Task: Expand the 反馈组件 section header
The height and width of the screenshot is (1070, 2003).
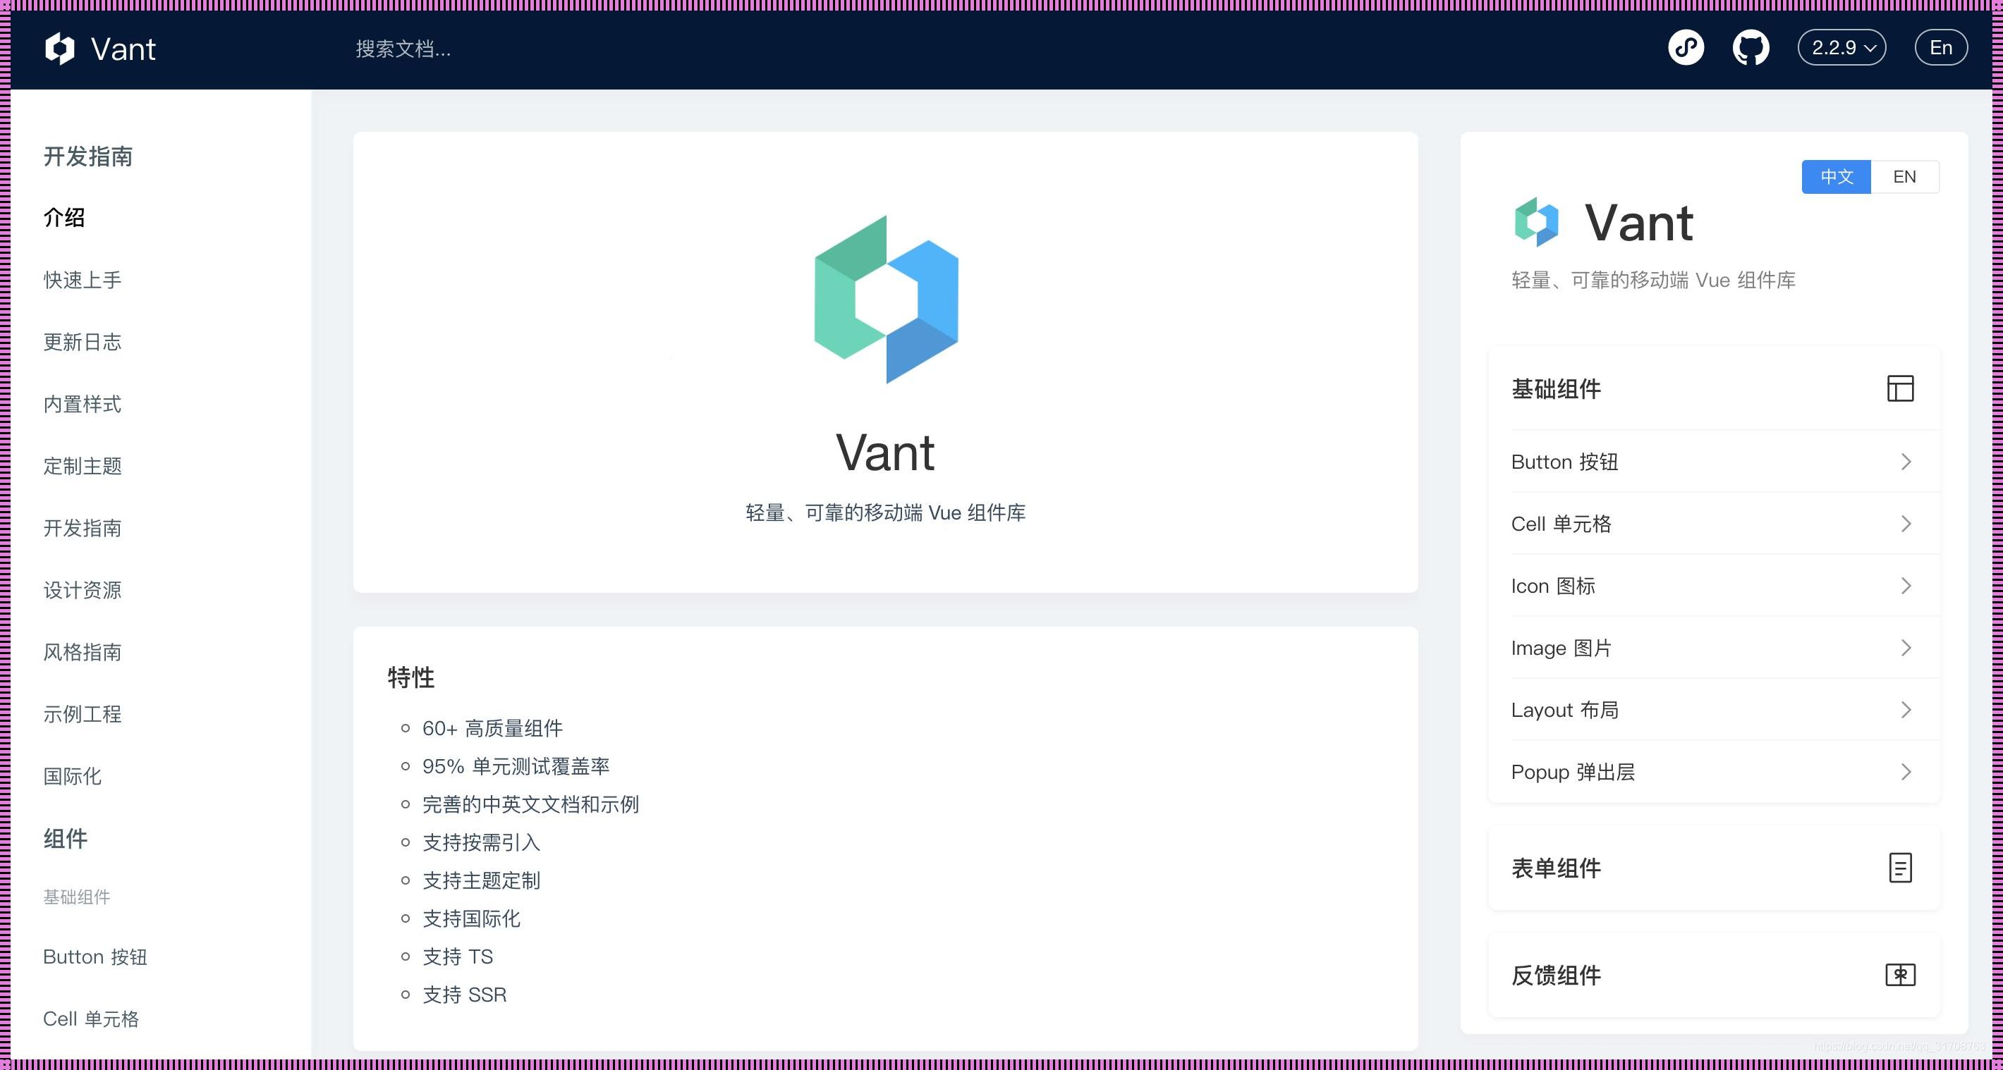Action: pos(1713,974)
